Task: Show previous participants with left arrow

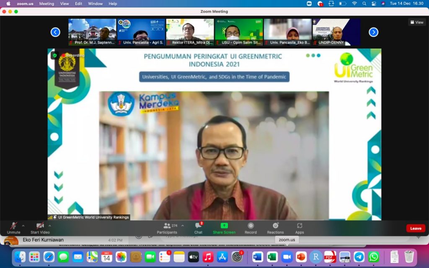Action: [x=55, y=32]
